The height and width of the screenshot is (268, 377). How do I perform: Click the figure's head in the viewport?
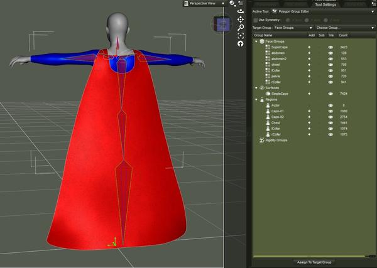pos(117,25)
